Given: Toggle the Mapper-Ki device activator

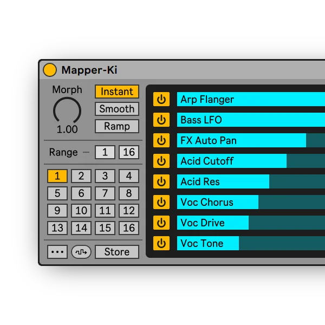Looking at the screenshot, I should pyautogui.click(x=50, y=70).
